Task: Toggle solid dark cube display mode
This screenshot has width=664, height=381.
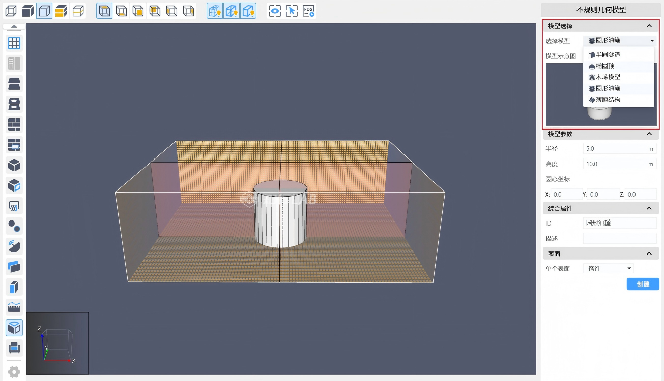Action: pyautogui.click(x=27, y=11)
